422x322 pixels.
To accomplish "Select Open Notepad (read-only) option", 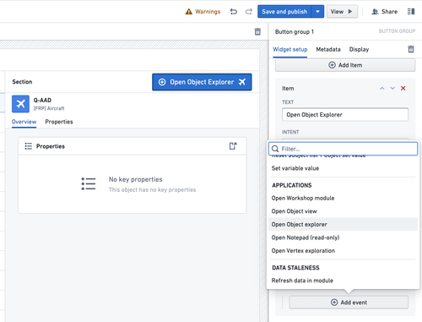I will point(343,237).
